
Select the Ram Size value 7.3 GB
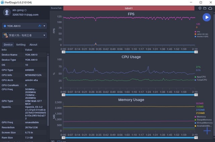[29, 138]
